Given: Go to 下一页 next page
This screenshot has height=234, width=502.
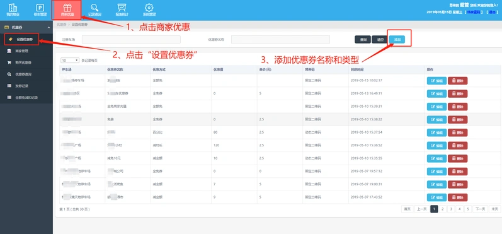Looking at the screenshot, I should click(481, 209).
